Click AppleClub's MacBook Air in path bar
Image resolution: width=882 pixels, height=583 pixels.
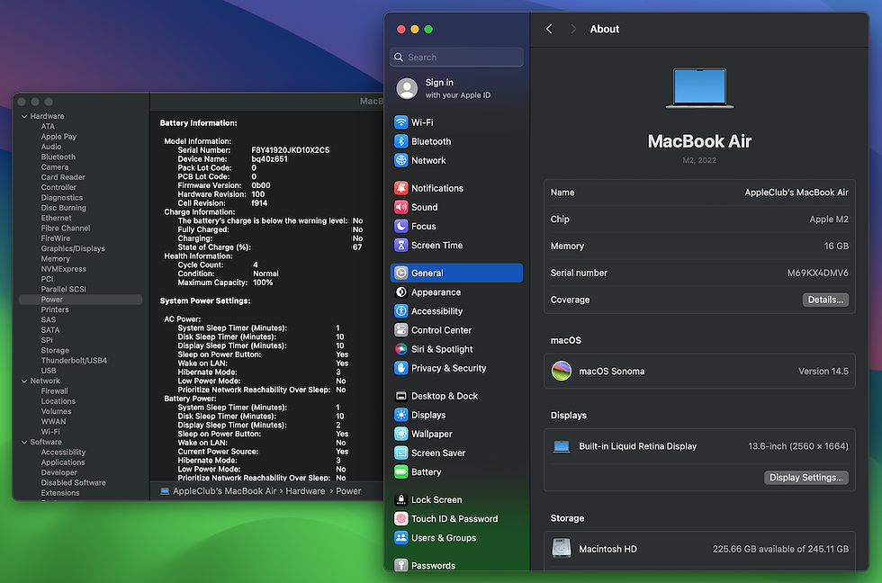pyautogui.click(x=224, y=491)
